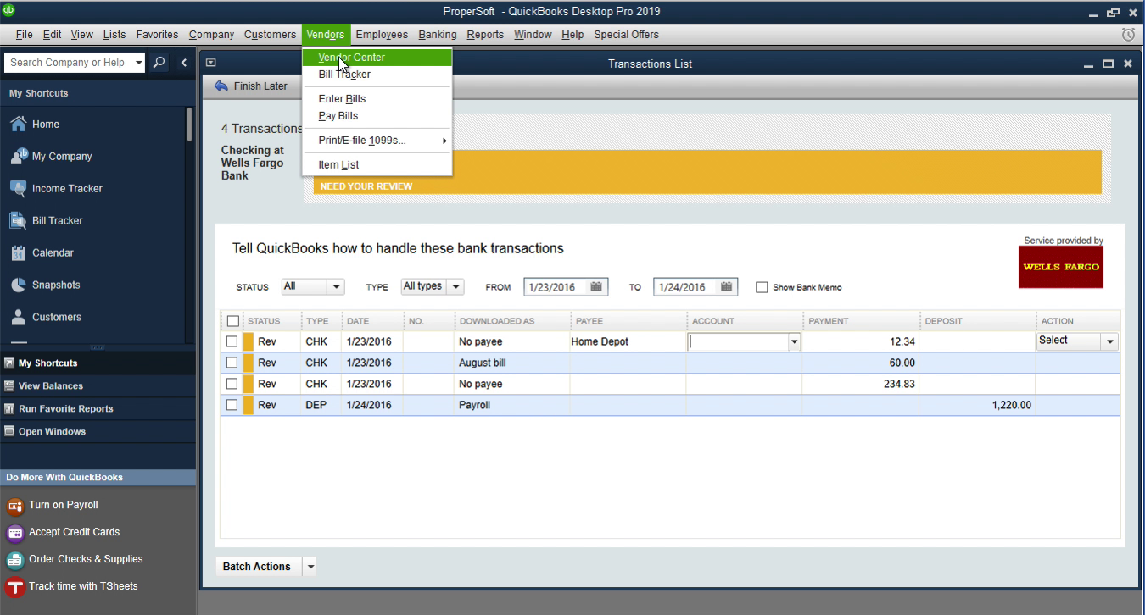Image resolution: width=1145 pixels, height=615 pixels.
Task: Switch to View Balances section
Action: click(x=98, y=386)
